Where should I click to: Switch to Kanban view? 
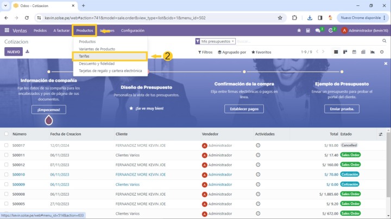[x=345, y=52]
